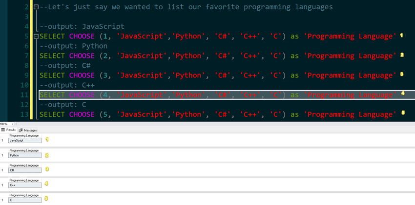Select the C++ result cell

pyautogui.click(x=24, y=185)
